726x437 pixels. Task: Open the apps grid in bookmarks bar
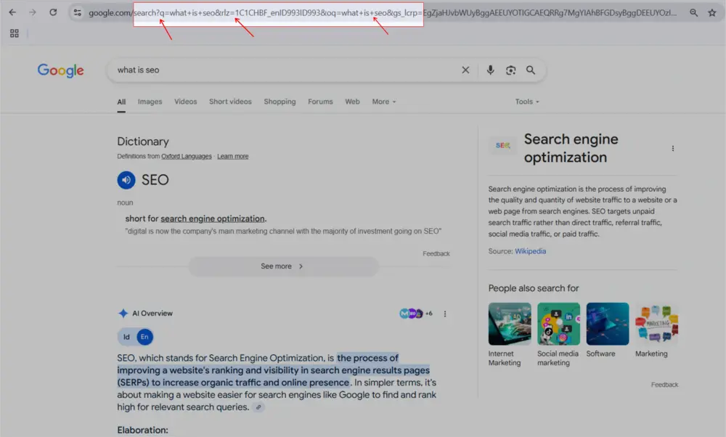15,33
